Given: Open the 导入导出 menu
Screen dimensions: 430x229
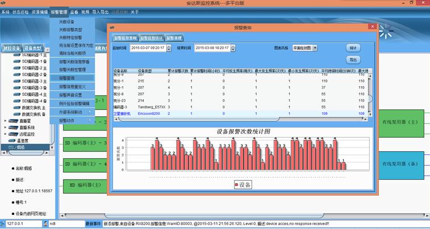Looking at the screenshot, I should [x=101, y=12].
